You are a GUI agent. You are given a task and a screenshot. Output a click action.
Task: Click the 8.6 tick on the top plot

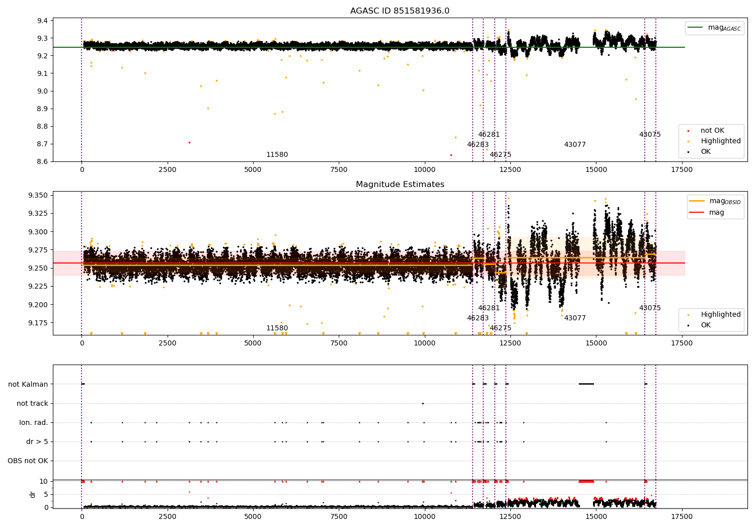click(x=42, y=161)
